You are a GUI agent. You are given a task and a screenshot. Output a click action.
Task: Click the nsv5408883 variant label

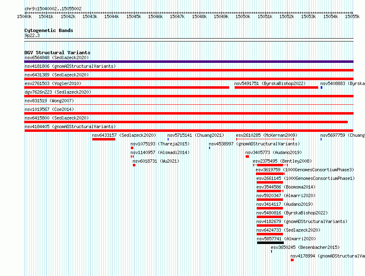342,83
